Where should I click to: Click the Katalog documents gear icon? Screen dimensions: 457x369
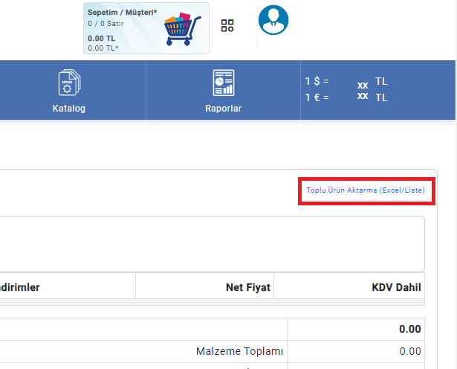pos(69,83)
